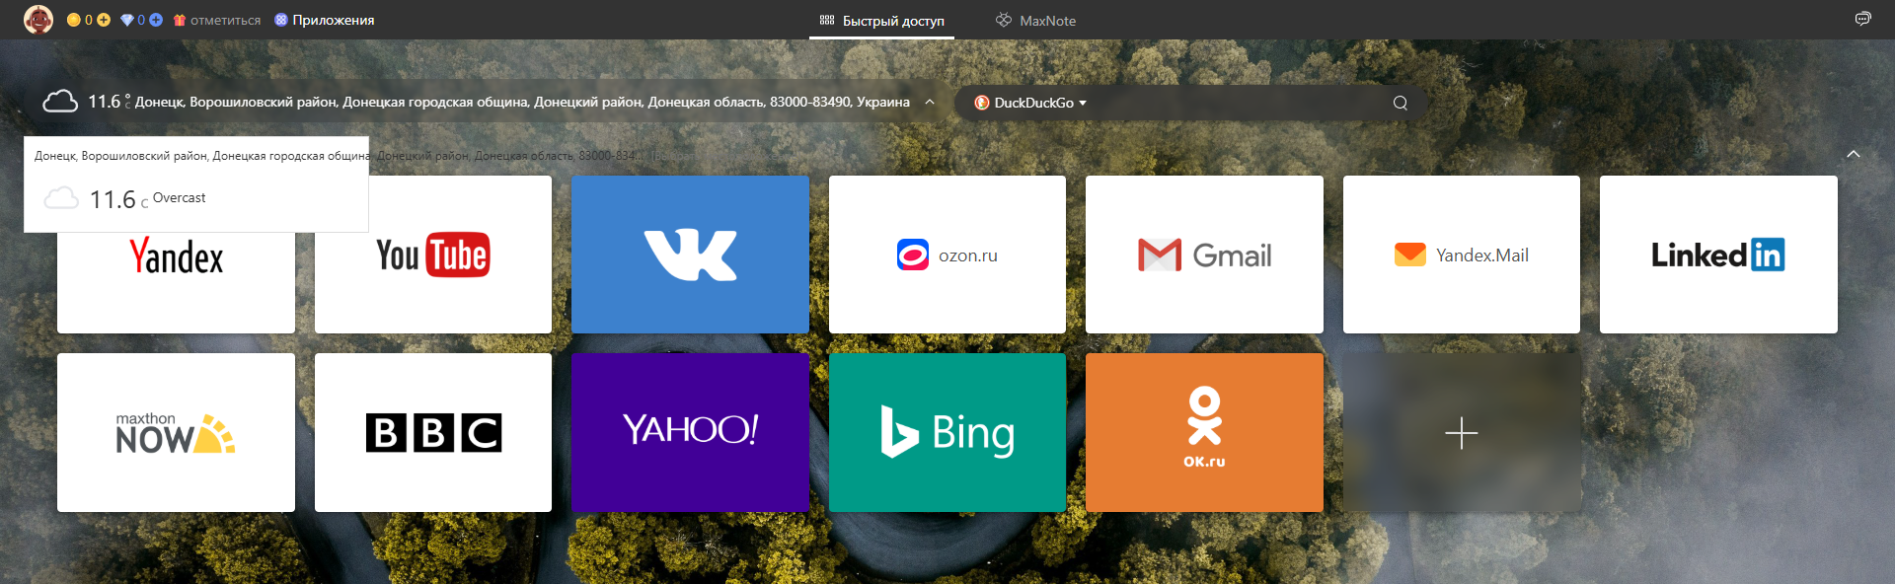This screenshot has width=1895, height=584.
Task: Open the LinkedIn tile
Action: (1717, 255)
